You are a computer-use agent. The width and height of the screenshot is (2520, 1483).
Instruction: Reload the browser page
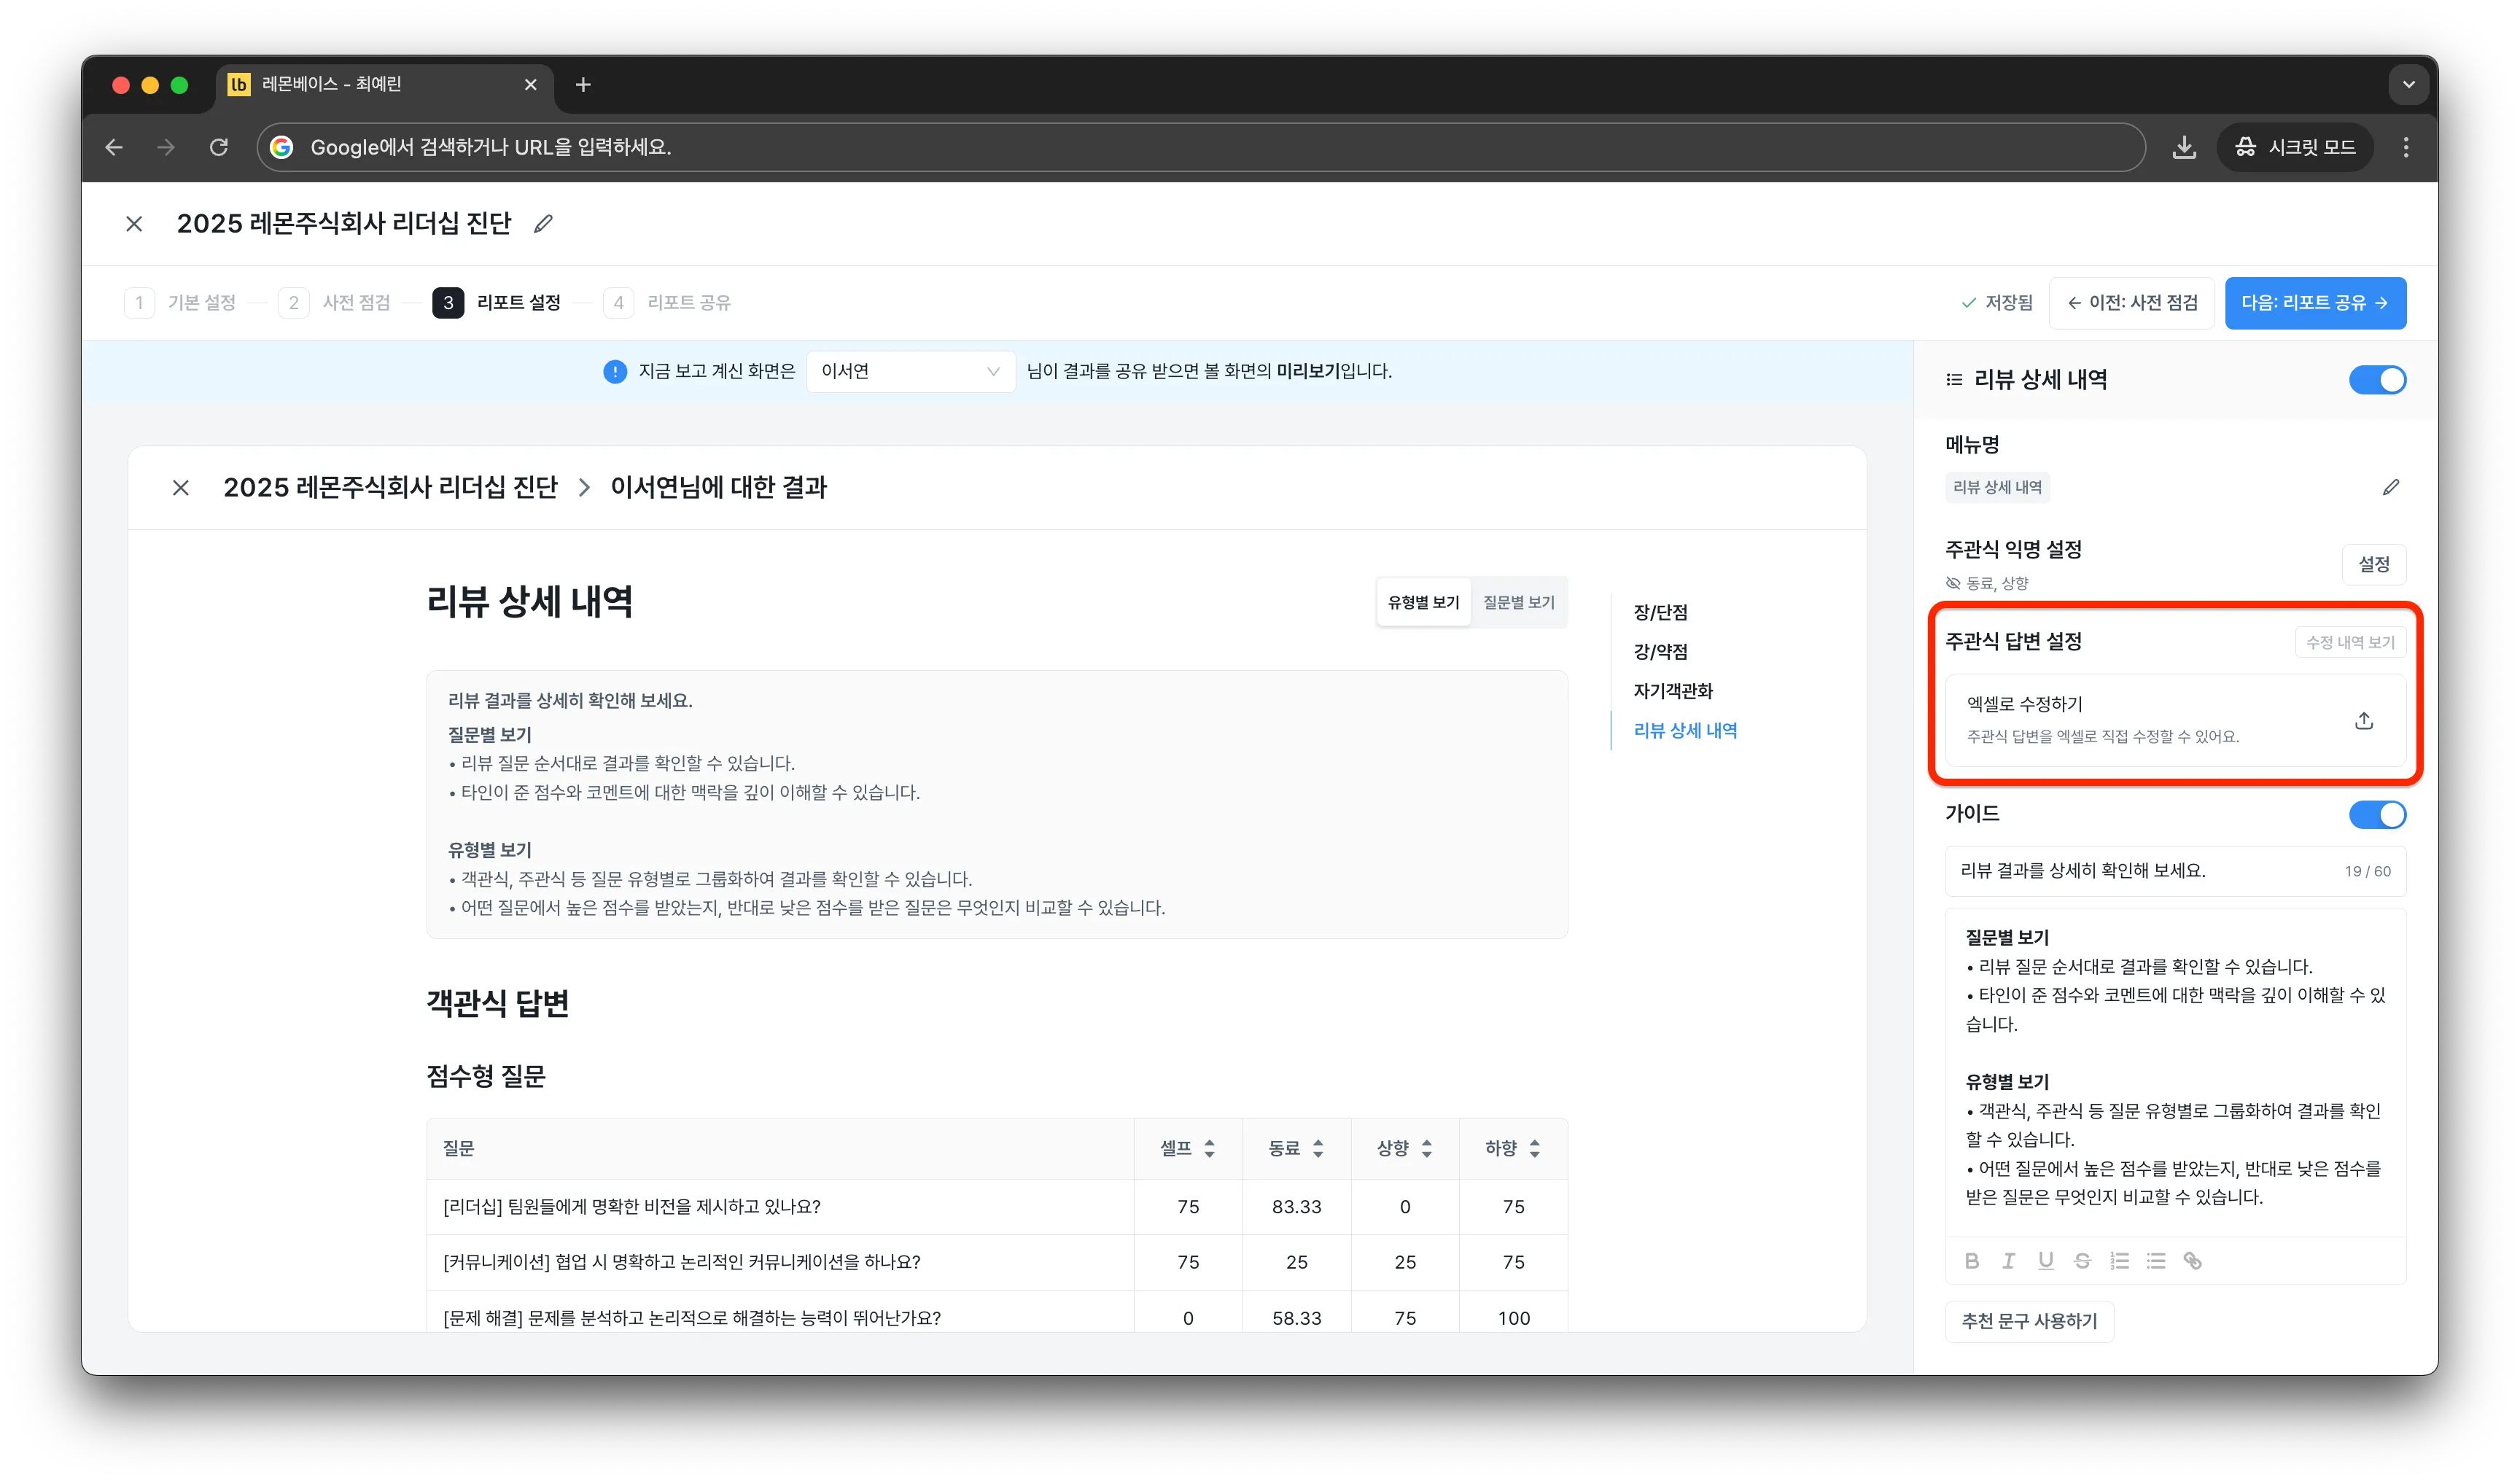(219, 147)
